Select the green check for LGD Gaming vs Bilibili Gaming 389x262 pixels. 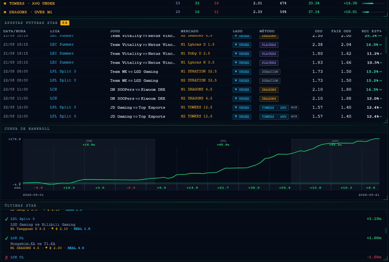(6, 219)
